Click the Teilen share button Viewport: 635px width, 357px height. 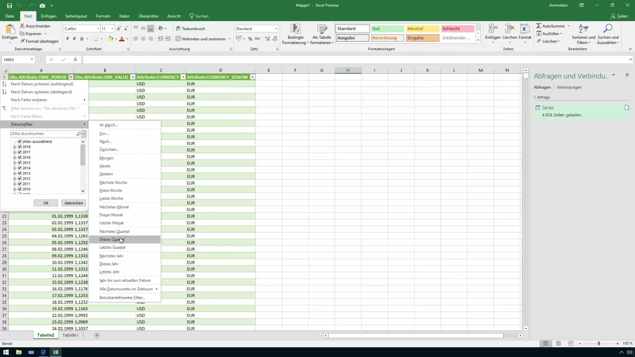(619, 16)
